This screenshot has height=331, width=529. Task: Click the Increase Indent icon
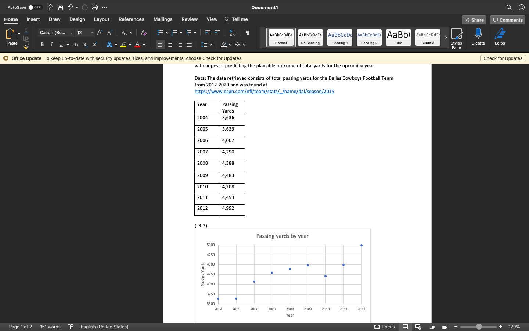[x=217, y=33]
